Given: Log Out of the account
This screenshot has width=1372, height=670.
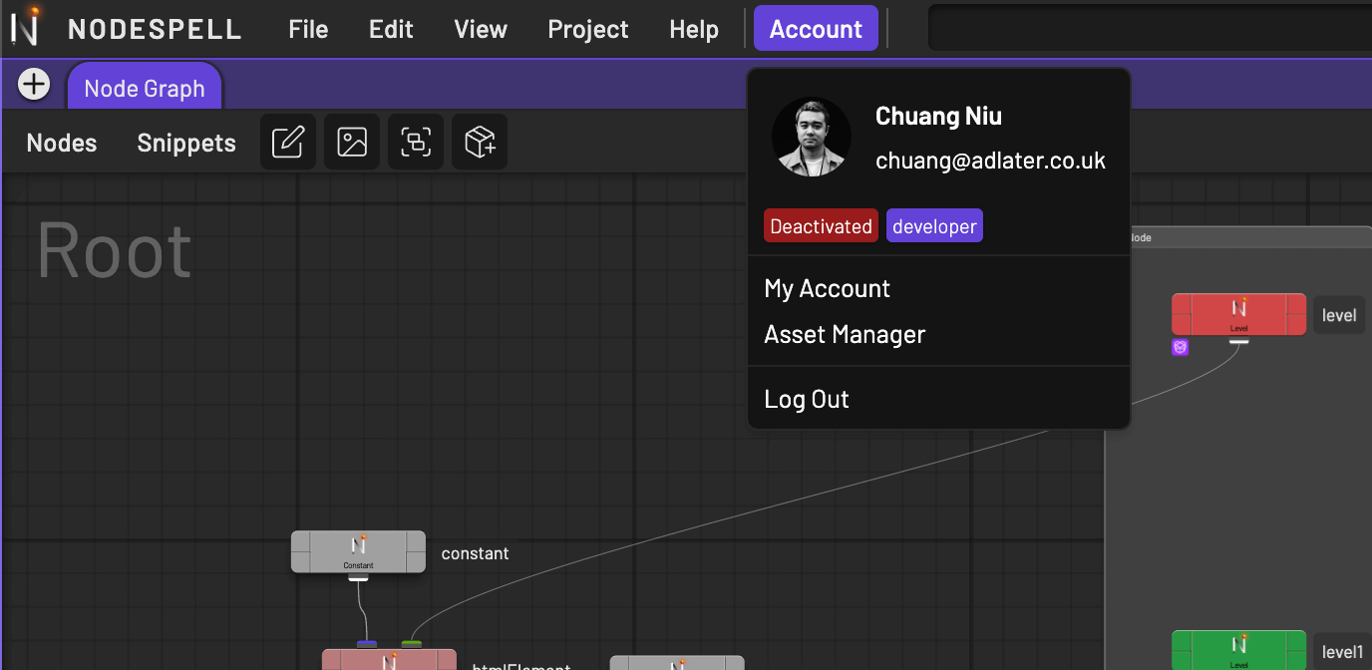Looking at the screenshot, I should (807, 400).
